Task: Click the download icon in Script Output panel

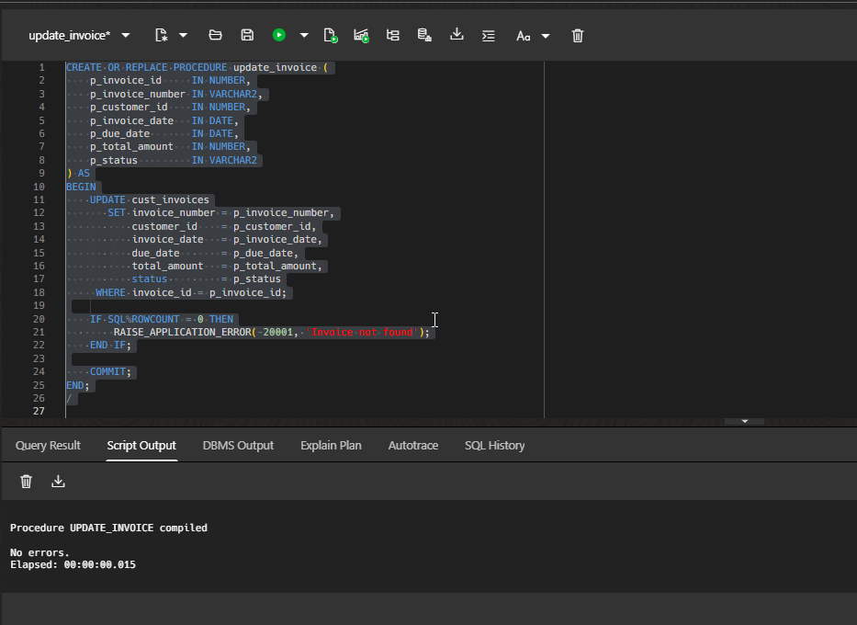Action: click(x=58, y=481)
